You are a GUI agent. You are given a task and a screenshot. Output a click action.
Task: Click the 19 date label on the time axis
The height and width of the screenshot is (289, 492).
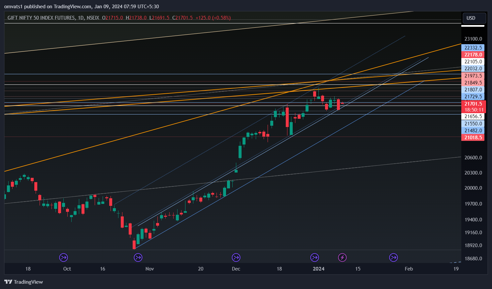pyautogui.click(x=456, y=269)
